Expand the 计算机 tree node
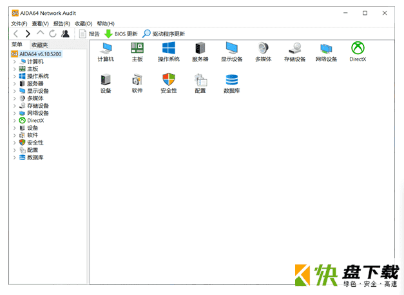Screen dimensions: 404x295 coord(14,61)
